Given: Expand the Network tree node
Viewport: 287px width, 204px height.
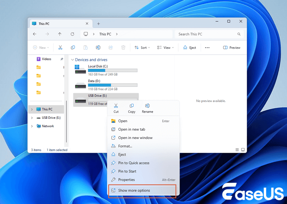Looking at the screenshot, I should click(x=32, y=126).
